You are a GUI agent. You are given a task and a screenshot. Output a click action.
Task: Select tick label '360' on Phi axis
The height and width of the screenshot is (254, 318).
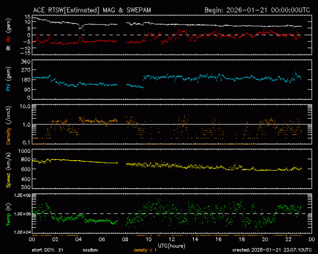(26, 62)
